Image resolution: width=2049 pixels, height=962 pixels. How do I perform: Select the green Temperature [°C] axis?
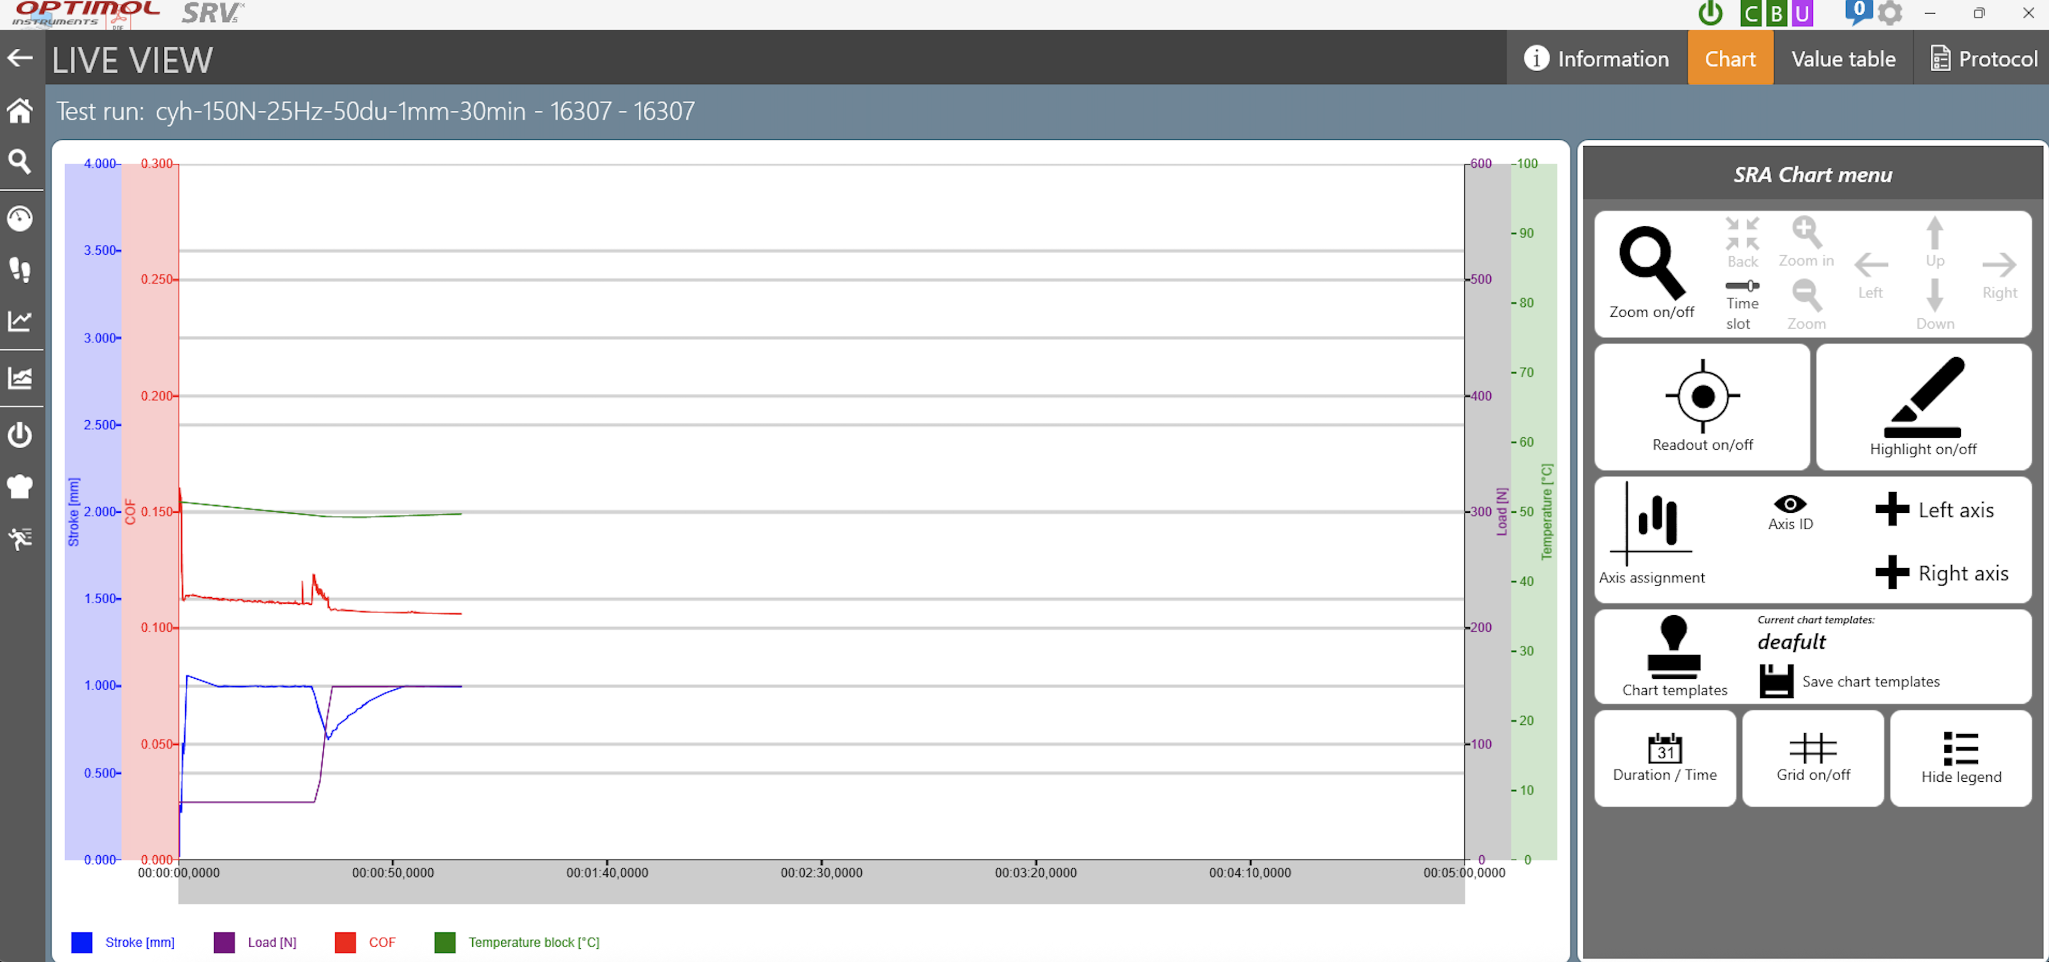click(1533, 512)
